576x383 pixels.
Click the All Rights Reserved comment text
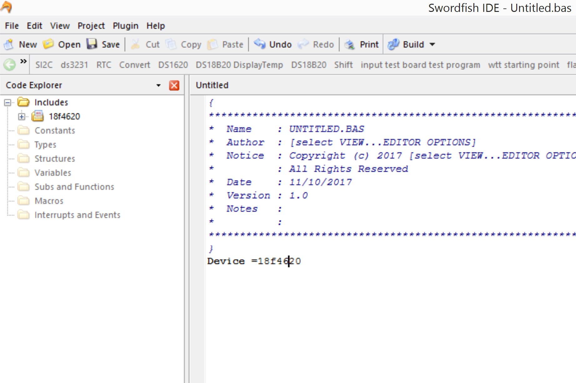(348, 169)
